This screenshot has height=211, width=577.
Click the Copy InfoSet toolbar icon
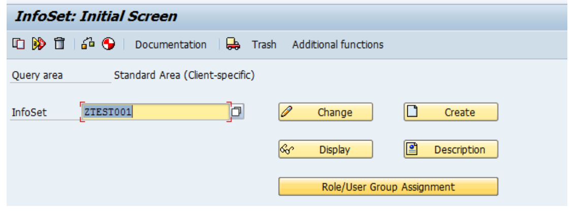(18, 44)
